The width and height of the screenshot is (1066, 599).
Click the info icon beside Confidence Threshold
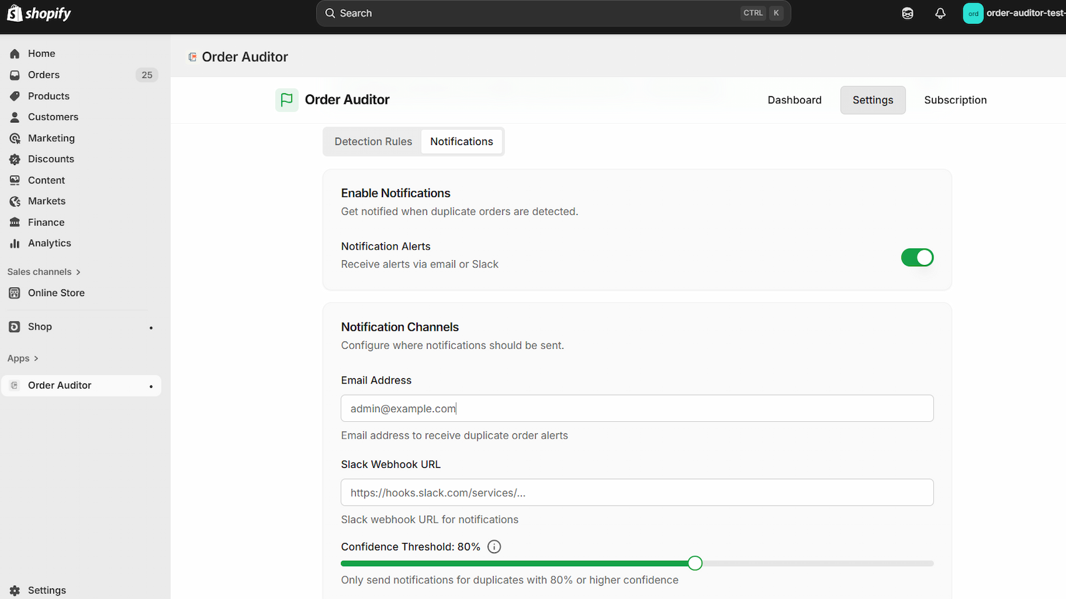coord(494,547)
